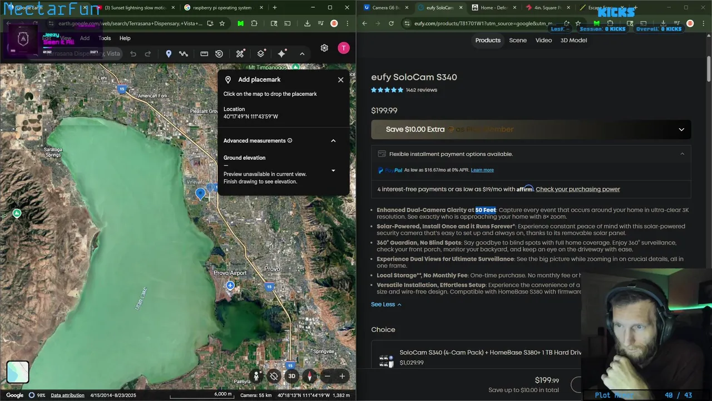The width and height of the screenshot is (712, 401).
Task: Open the Data attribution link
Action: pyautogui.click(x=68, y=395)
